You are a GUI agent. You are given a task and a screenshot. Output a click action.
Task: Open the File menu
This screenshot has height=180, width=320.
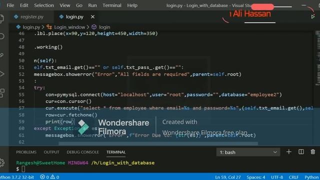[10, 5]
